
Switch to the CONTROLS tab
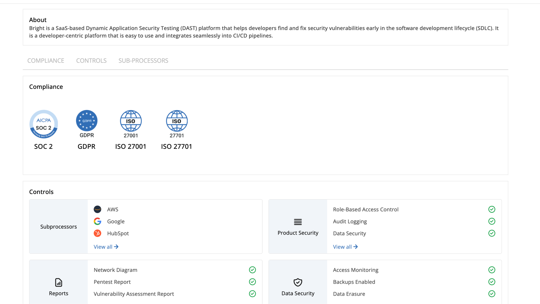coord(91,61)
